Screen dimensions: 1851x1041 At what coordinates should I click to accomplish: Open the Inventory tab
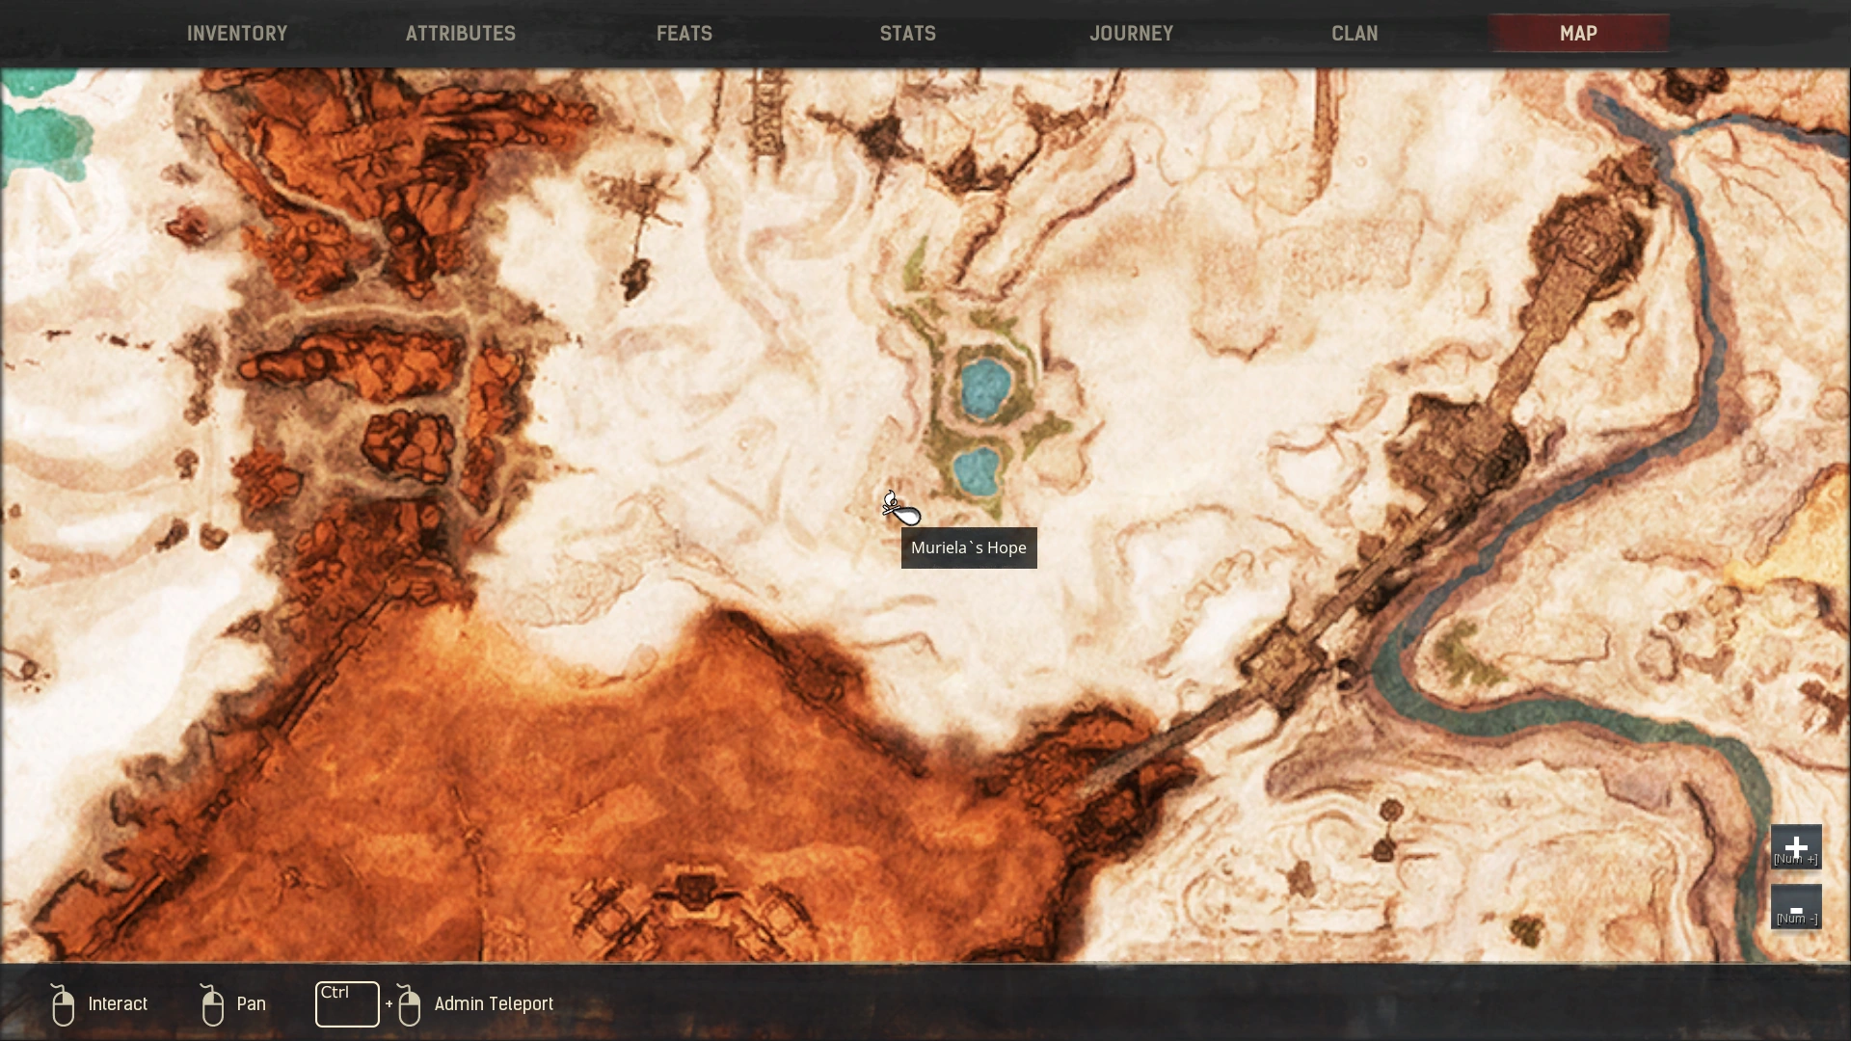pyautogui.click(x=237, y=34)
